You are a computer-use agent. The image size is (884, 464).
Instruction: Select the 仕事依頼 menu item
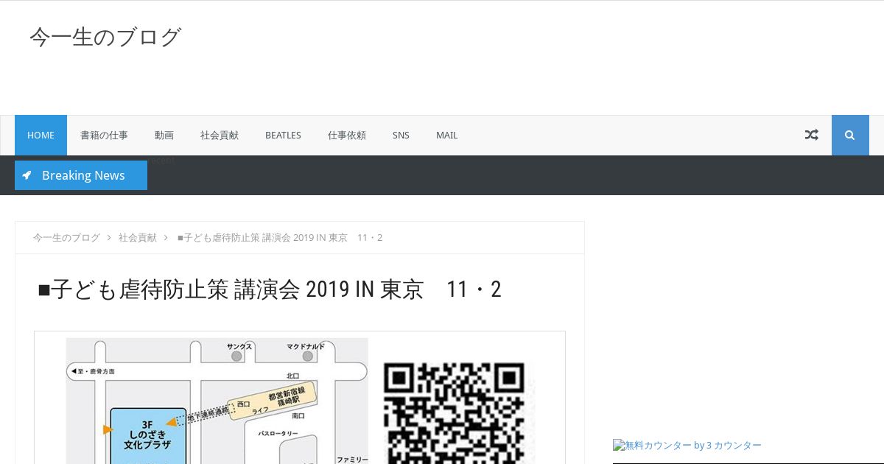click(347, 135)
